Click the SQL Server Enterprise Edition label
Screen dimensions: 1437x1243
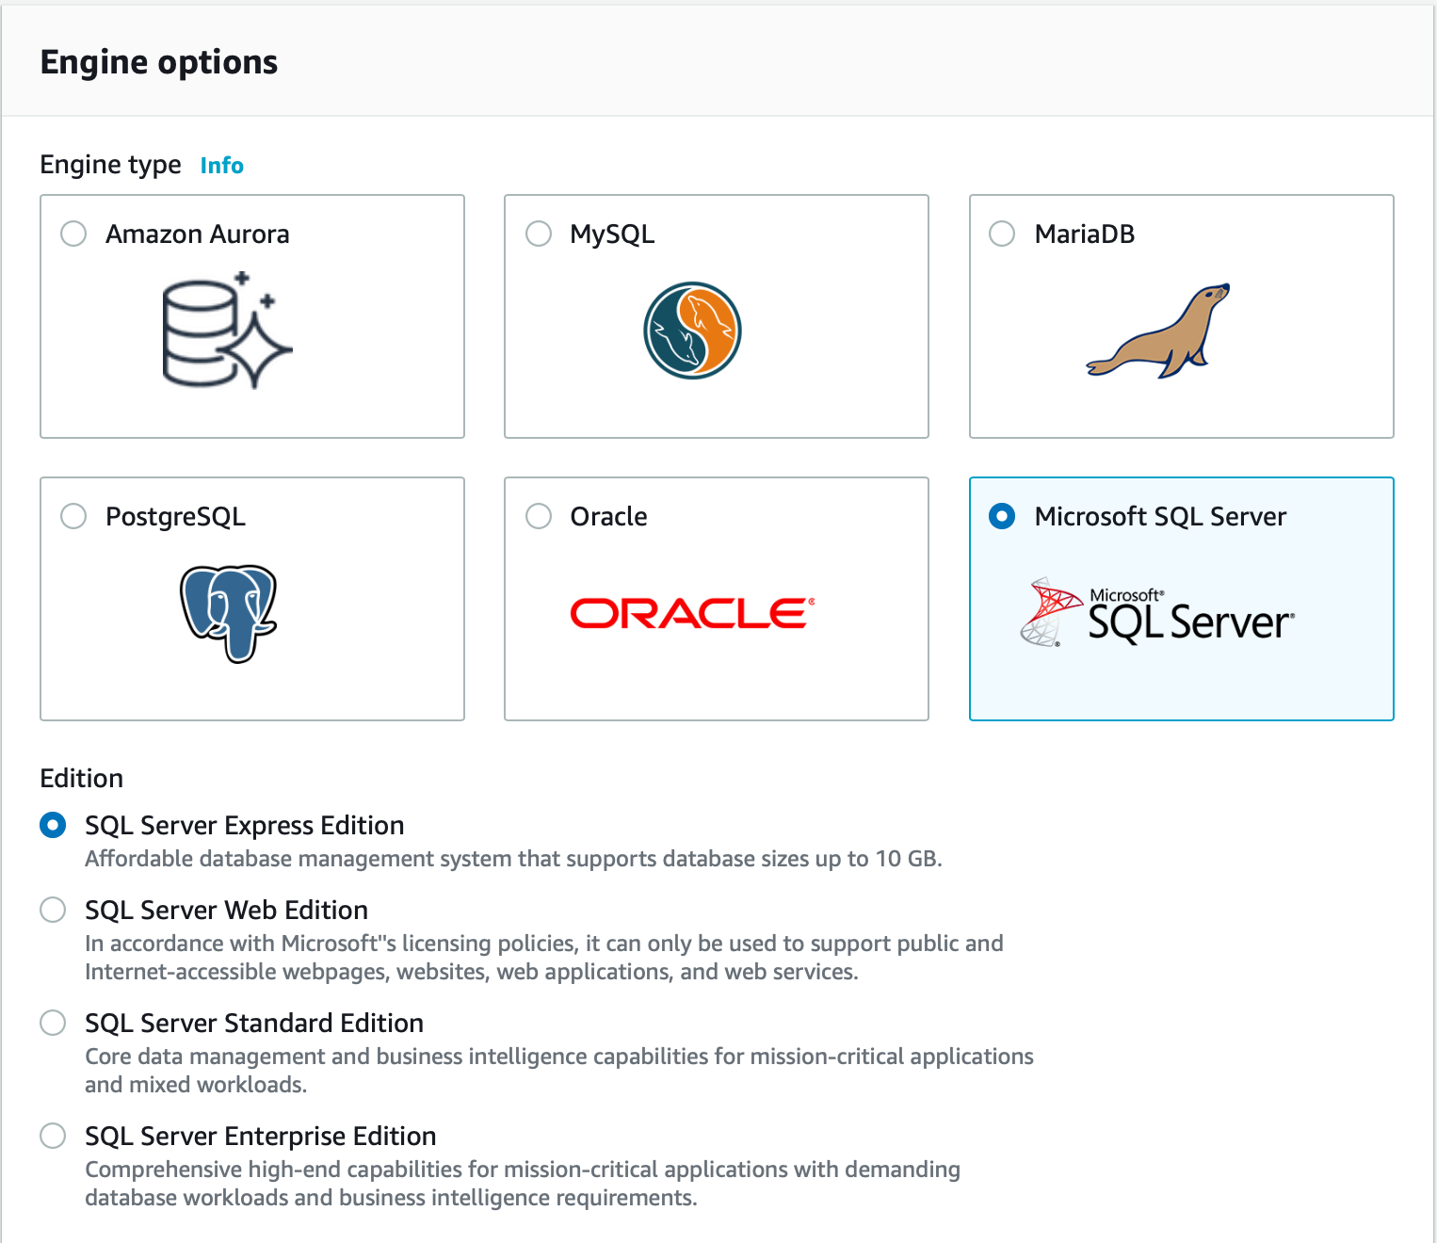261,1137
